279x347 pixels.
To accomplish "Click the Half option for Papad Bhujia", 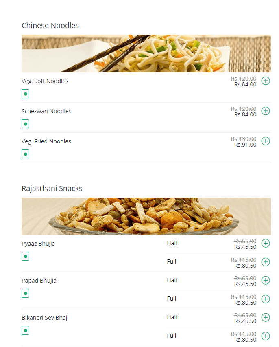I will [172, 280].
